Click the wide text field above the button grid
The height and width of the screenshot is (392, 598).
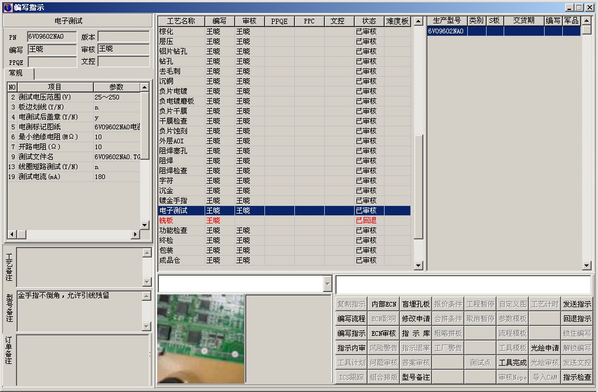coord(464,284)
